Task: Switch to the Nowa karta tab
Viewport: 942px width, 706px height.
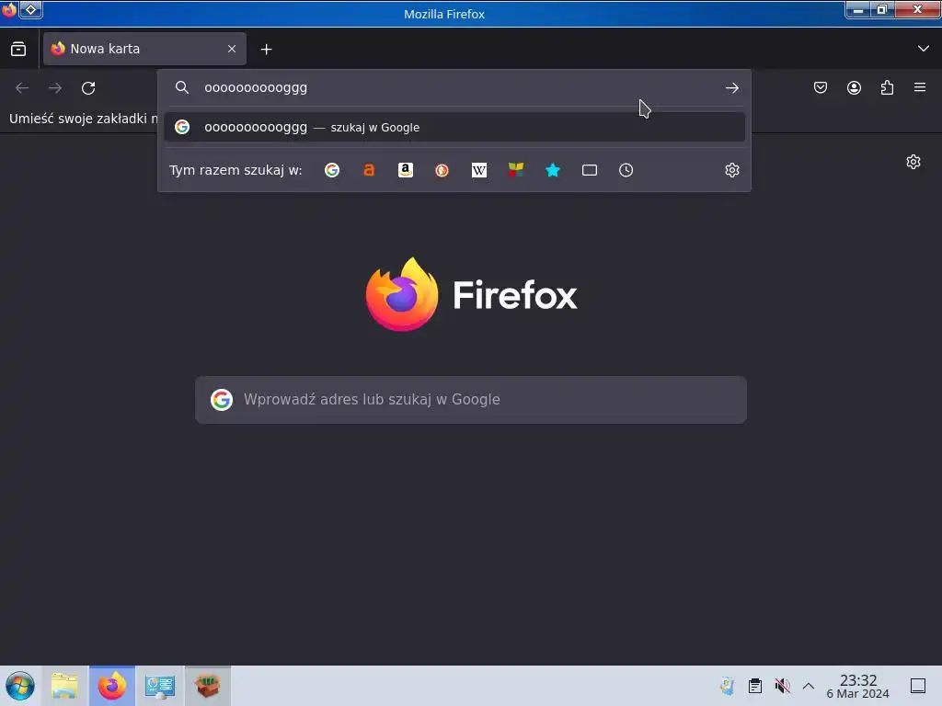Action: tap(144, 49)
